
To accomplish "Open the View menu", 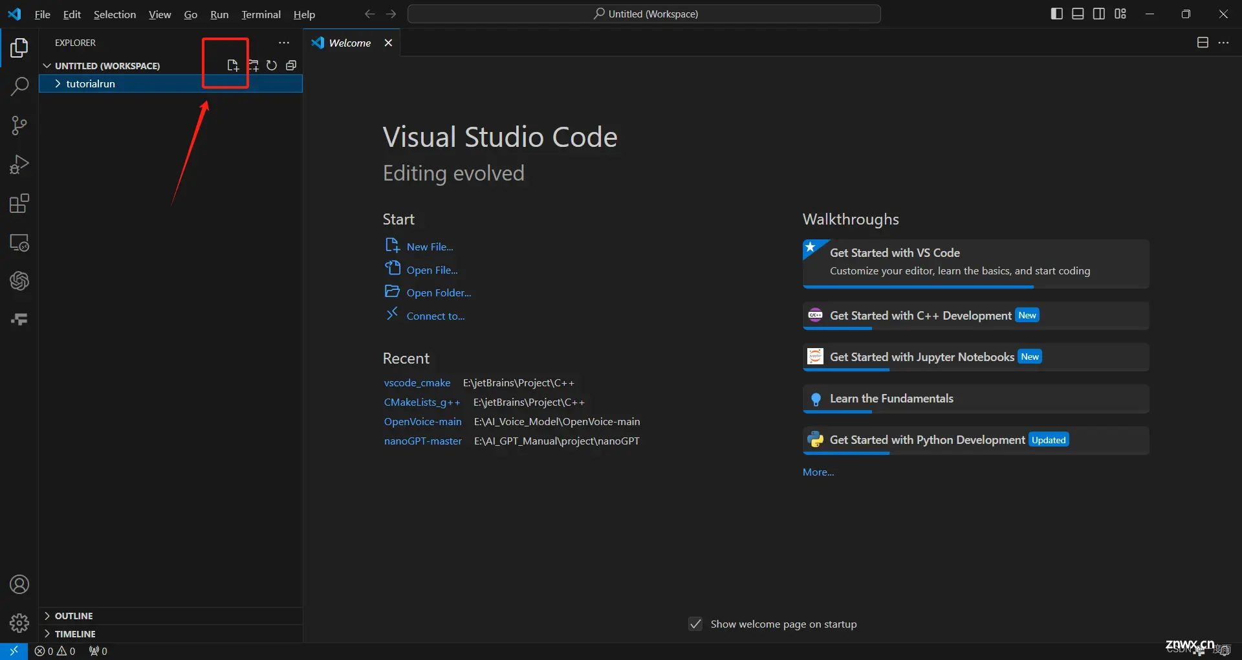I will 160,14.
